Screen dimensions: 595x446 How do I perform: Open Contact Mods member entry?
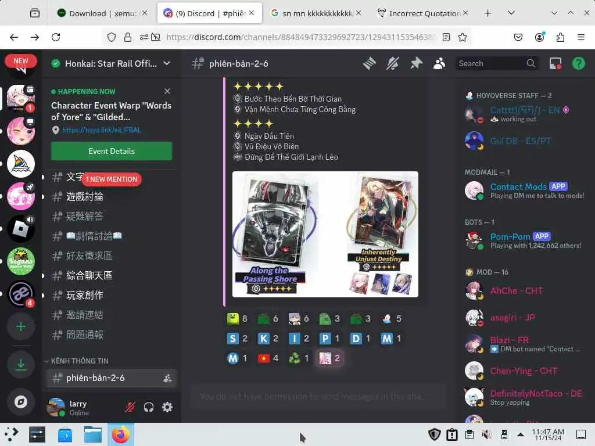click(525, 190)
